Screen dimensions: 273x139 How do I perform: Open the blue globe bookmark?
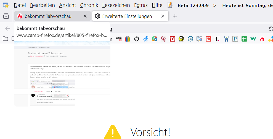click(x=190, y=39)
